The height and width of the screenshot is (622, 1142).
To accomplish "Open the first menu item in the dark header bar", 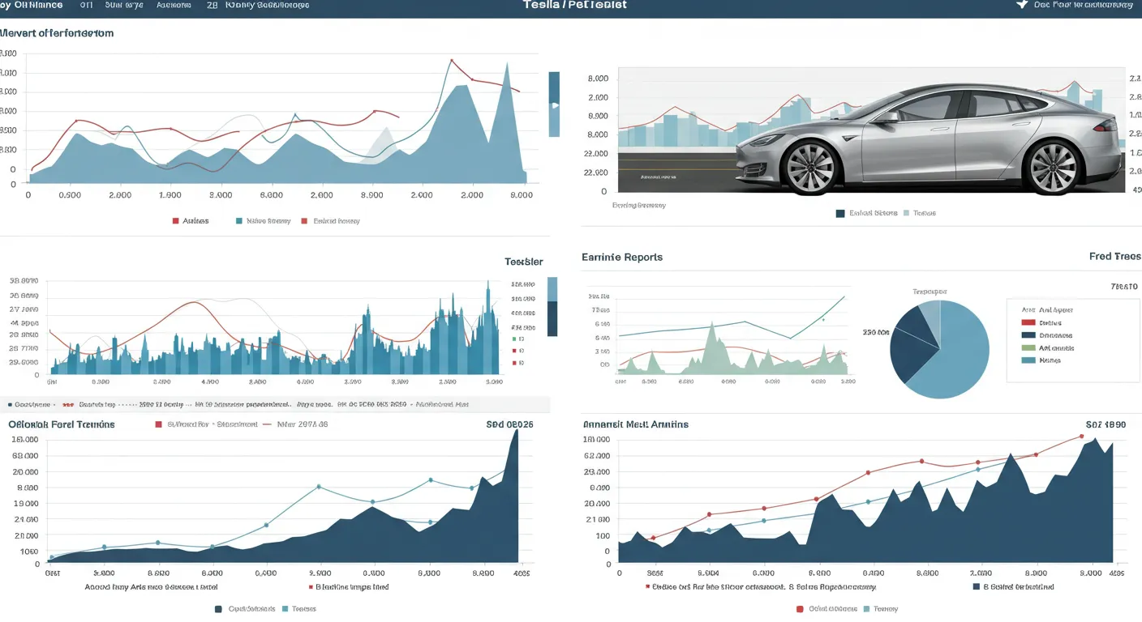I will click(x=31, y=5).
